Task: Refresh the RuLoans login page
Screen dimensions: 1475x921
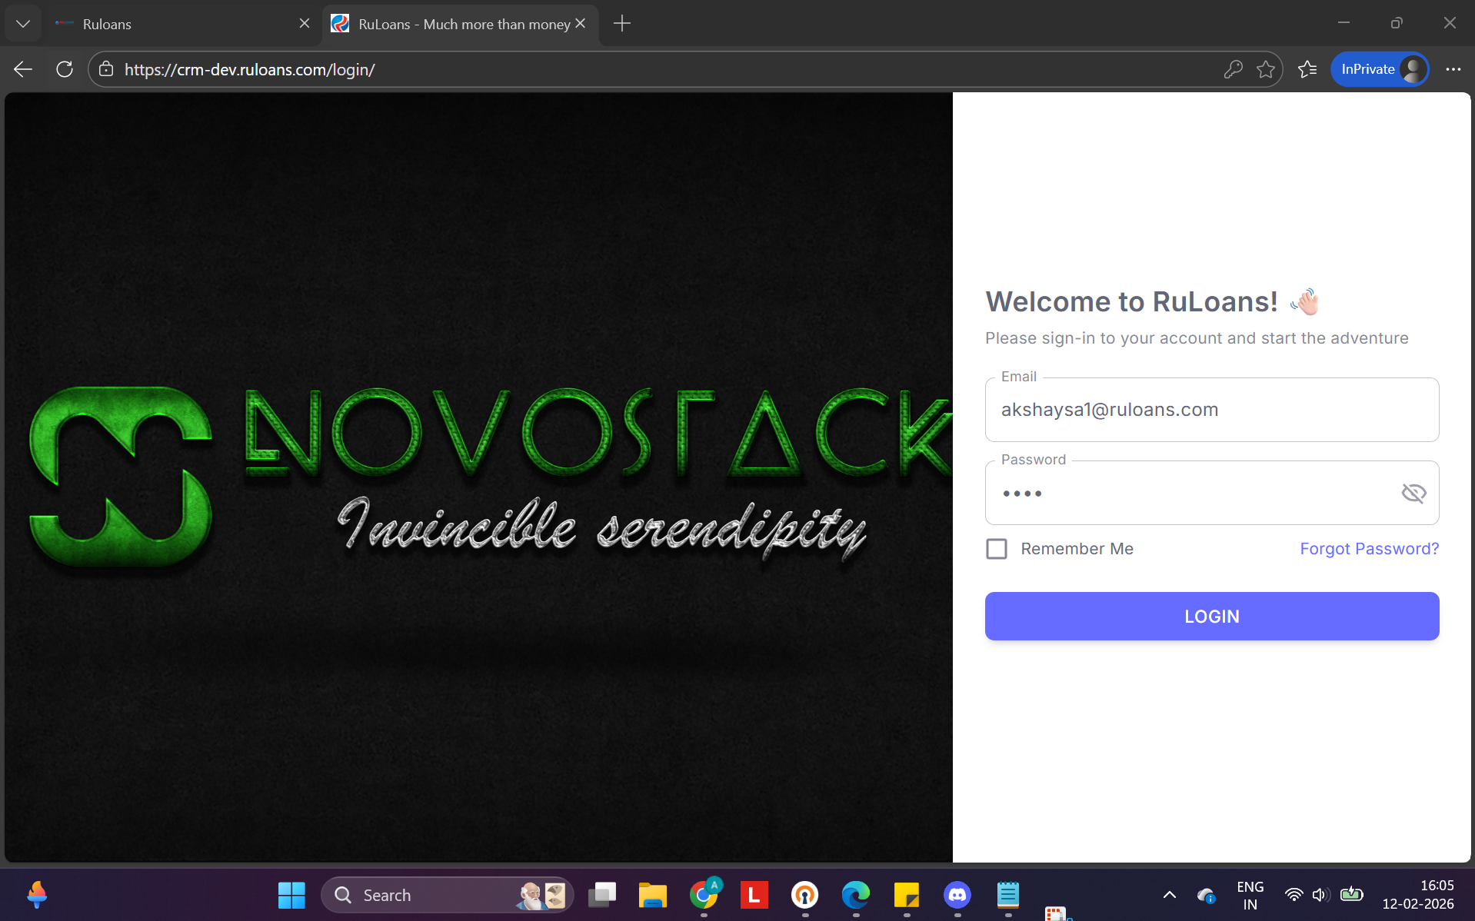Action: 65,69
